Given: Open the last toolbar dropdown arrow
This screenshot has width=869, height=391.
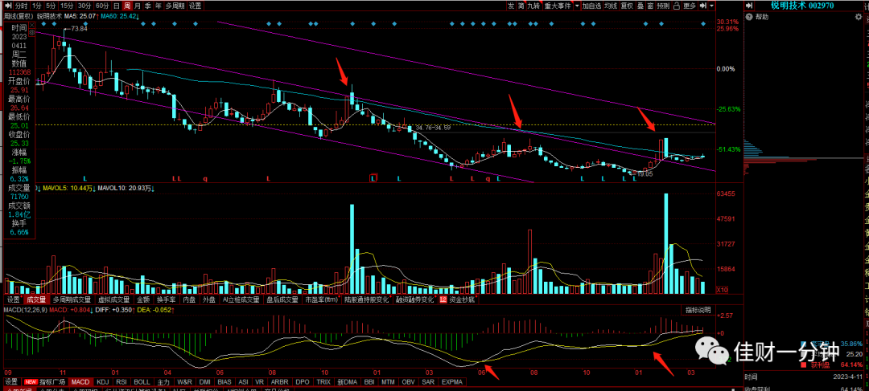Looking at the screenshot, I should click(711, 6).
